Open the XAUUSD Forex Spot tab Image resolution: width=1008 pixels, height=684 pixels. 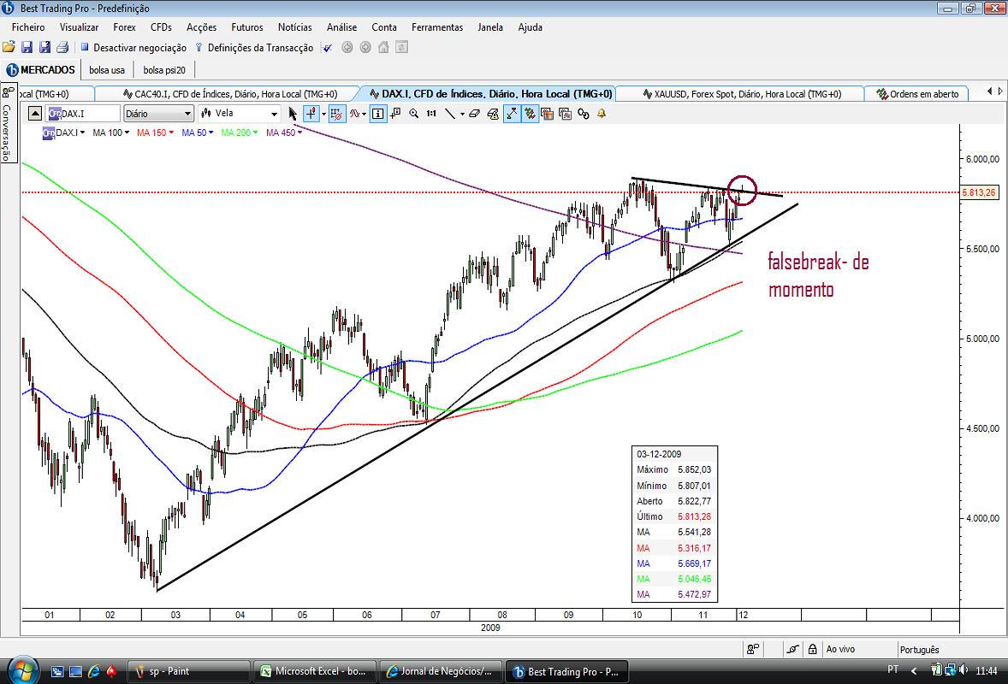(x=741, y=94)
